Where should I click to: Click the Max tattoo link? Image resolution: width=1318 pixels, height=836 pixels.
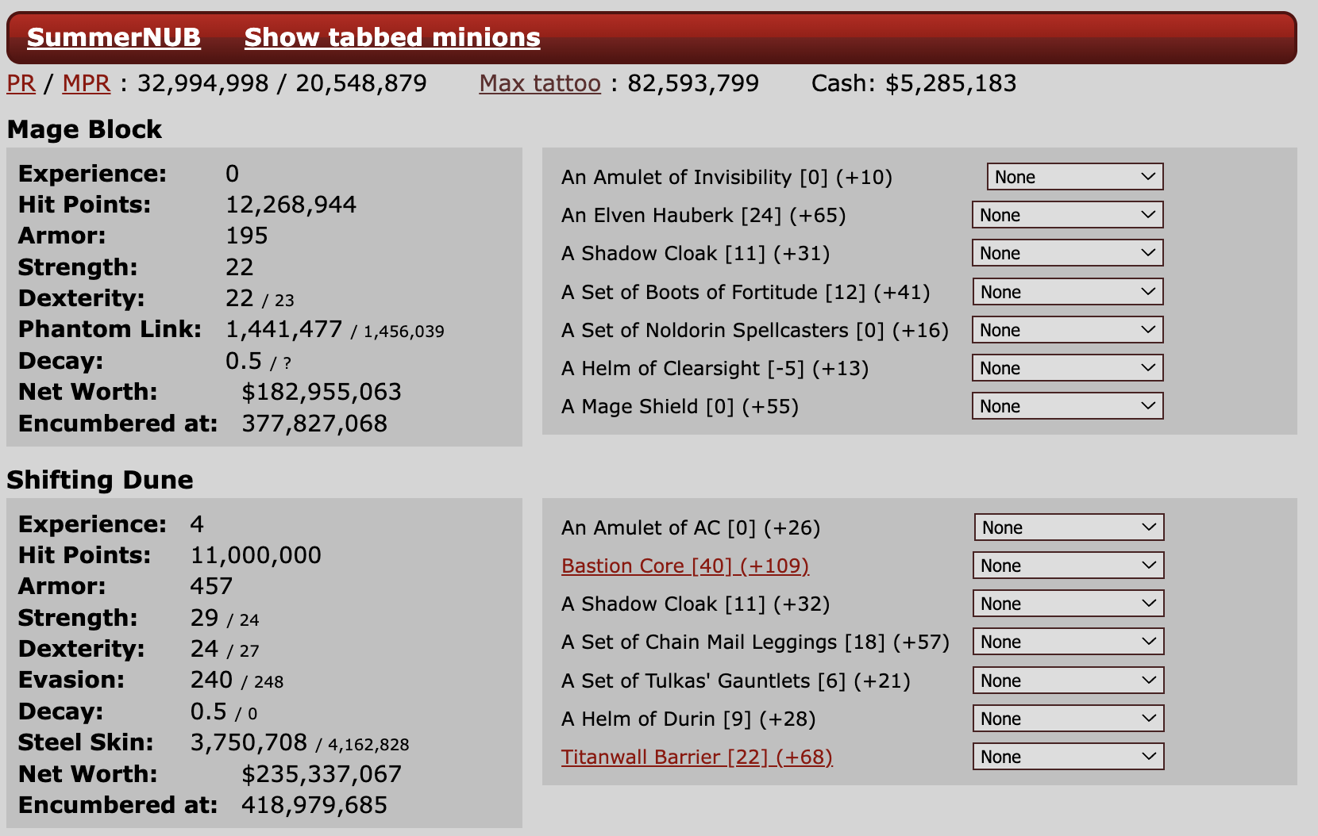pyautogui.click(x=540, y=83)
